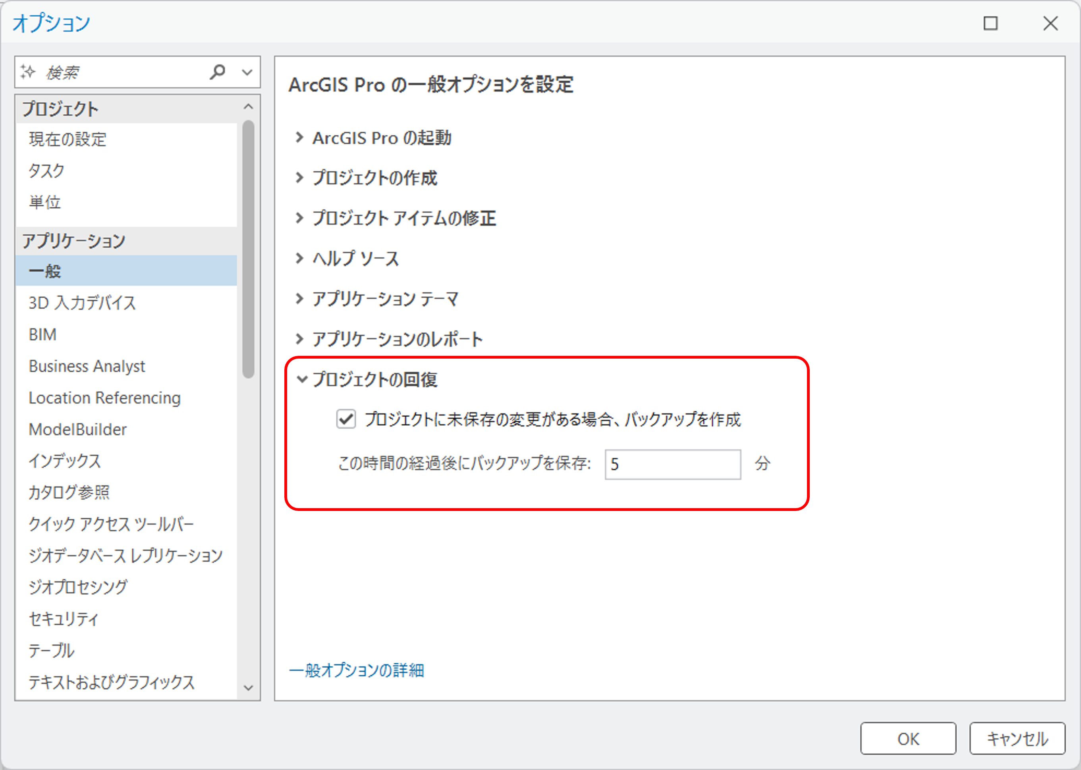Open 一般オプションの詳細 link
The width and height of the screenshot is (1081, 770).
(356, 670)
